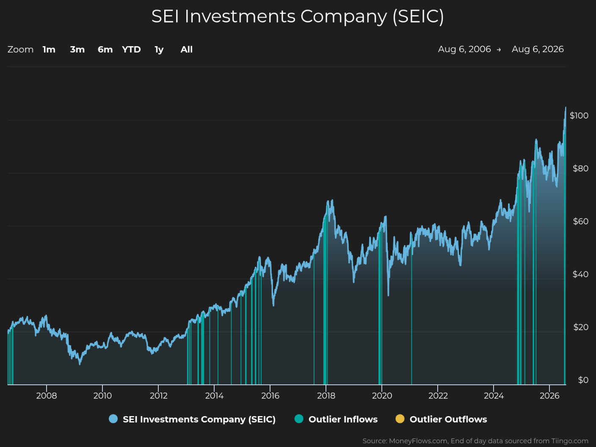The width and height of the screenshot is (596, 447).
Task: Edit the start date Aug 6, 2006
Action: click(464, 49)
